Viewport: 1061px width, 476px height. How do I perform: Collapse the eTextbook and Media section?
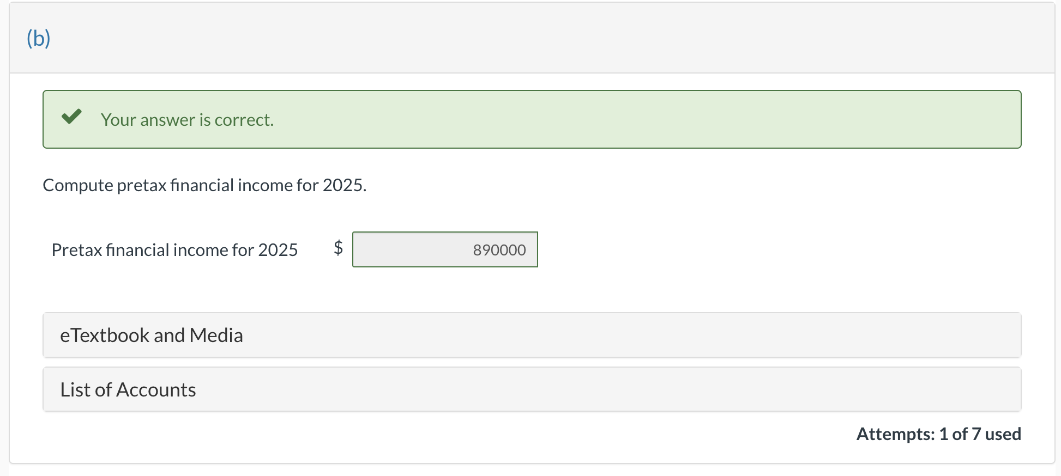click(x=532, y=335)
